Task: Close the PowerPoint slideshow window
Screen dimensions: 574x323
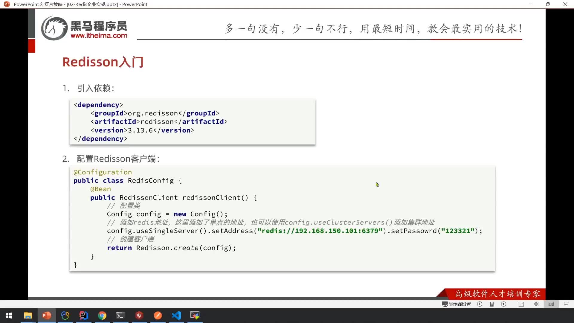Action: [x=565, y=4]
